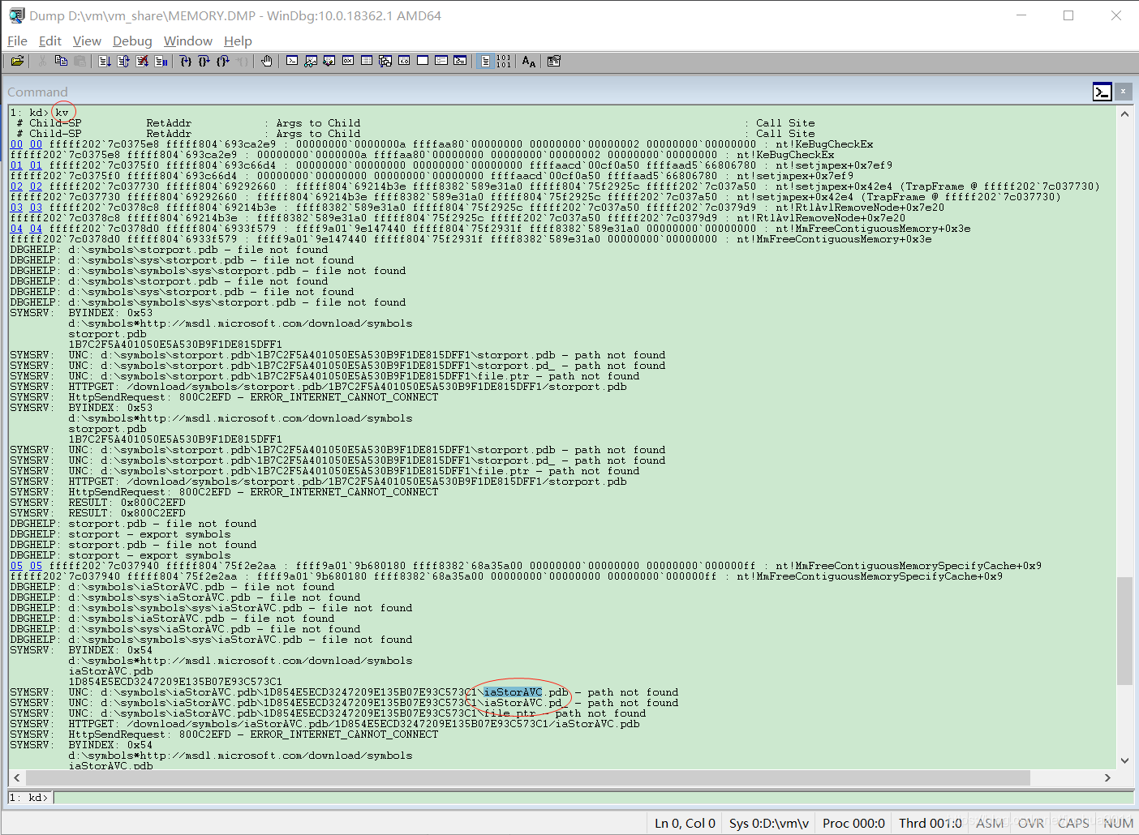Click the Step Over icon
Viewport: 1139px width, 835px height.
click(x=204, y=61)
